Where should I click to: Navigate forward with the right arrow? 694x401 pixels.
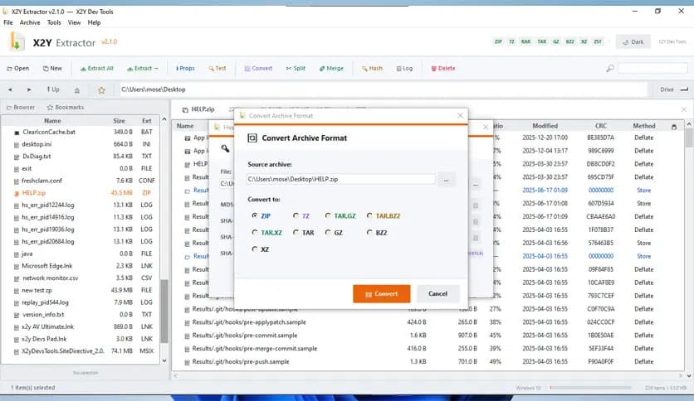coord(29,89)
